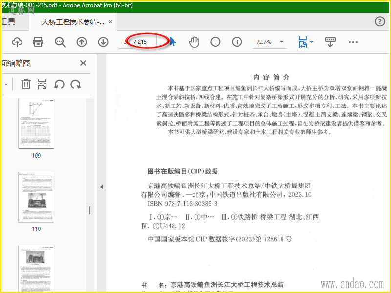
Task: Go to previous page arrow
Action: pyautogui.click(x=82, y=42)
